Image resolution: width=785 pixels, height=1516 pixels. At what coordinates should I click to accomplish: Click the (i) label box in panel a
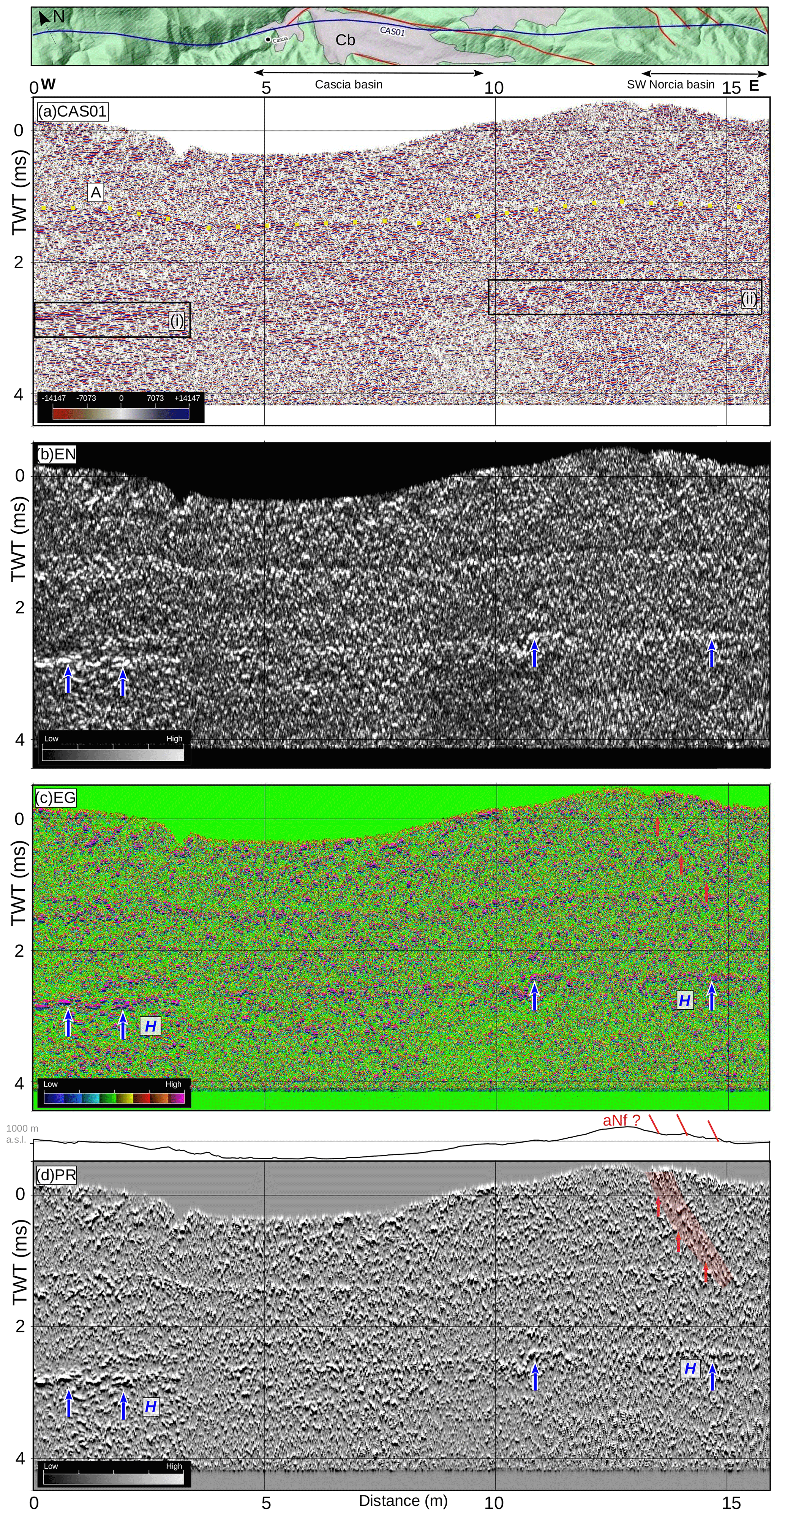177,321
